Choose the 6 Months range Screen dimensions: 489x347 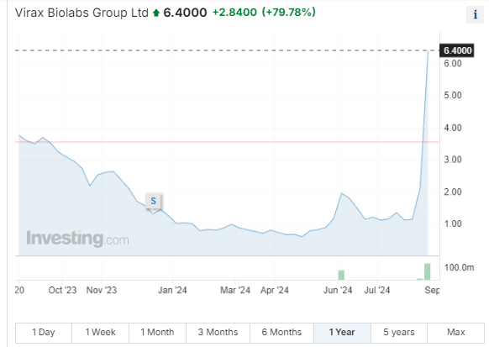click(281, 333)
